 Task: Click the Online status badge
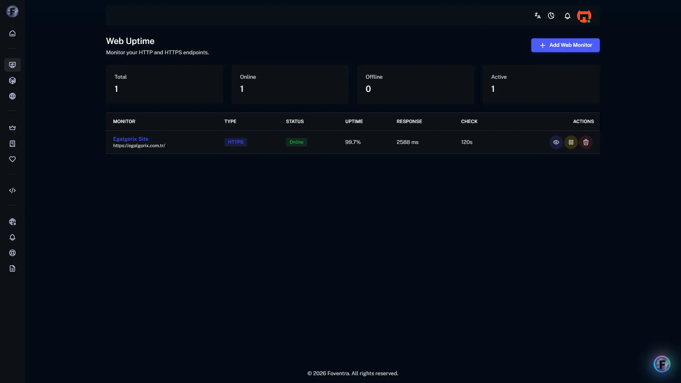pos(297,142)
